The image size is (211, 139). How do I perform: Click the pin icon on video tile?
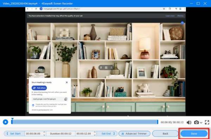(x=101, y=67)
